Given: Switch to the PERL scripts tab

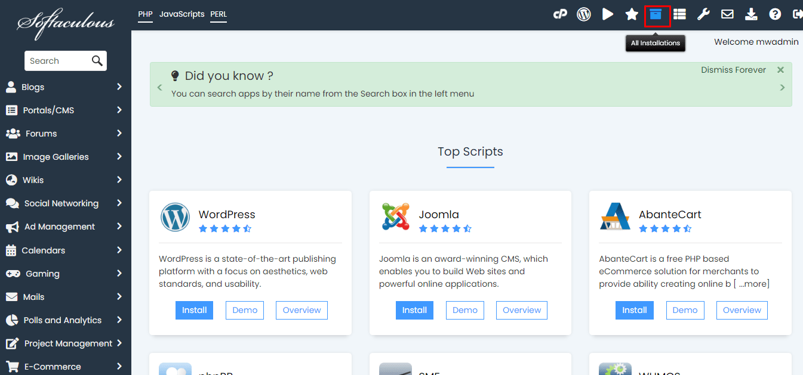Looking at the screenshot, I should [219, 14].
